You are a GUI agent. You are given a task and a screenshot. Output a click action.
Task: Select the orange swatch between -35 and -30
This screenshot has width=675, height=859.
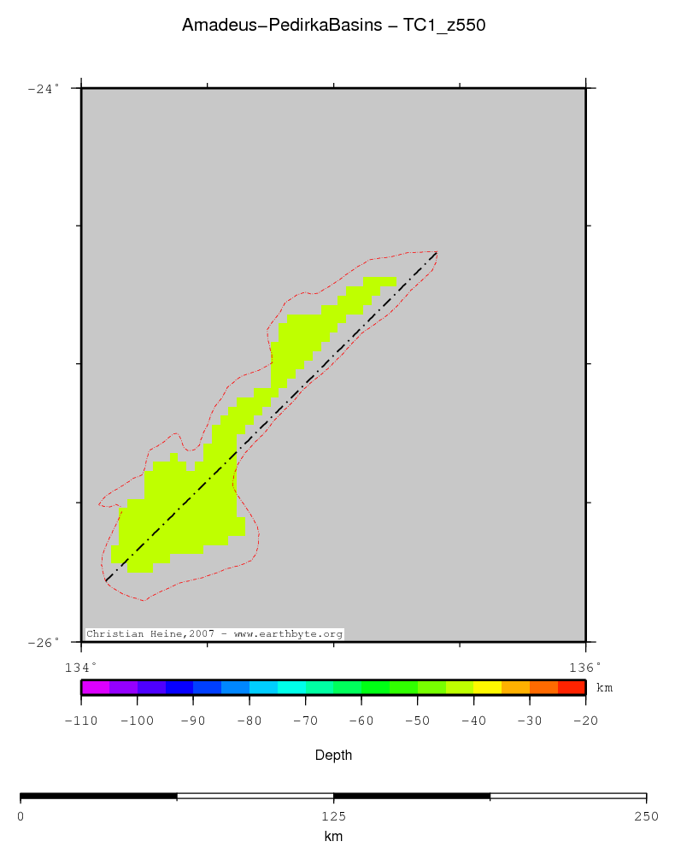coord(515,687)
